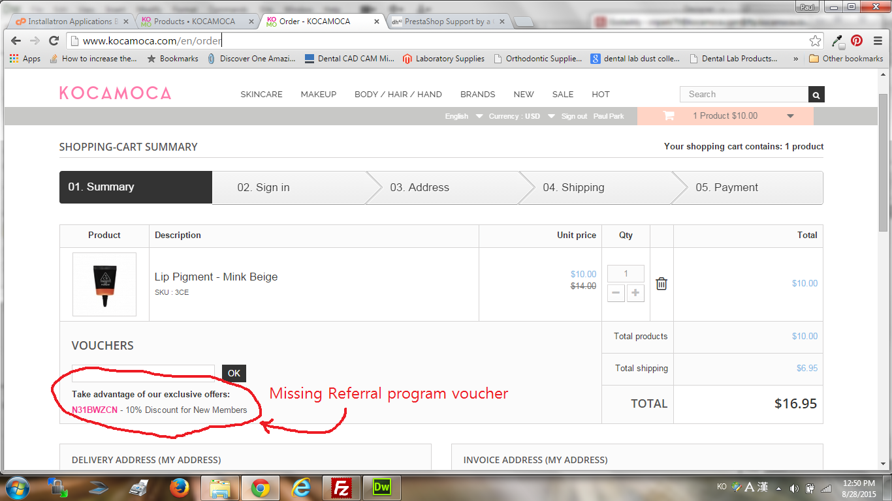Click the network signal tray icon
Viewport: 892px width, 501px height.
click(826, 488)
